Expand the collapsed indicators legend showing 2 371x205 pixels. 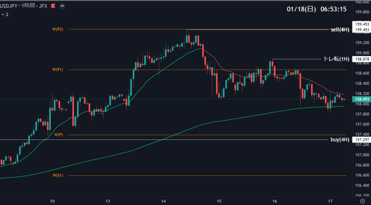click(5, 14)
